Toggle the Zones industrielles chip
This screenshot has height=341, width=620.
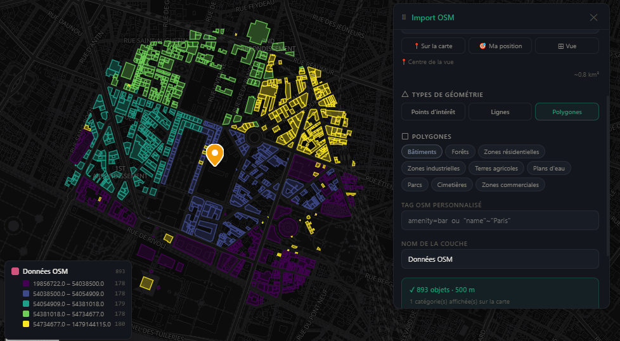[434, 169]
